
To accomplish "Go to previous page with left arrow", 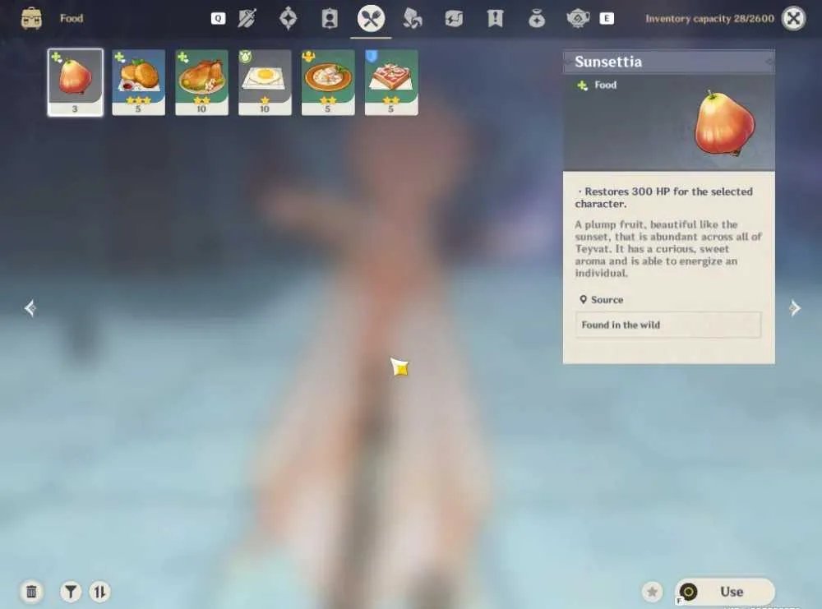I will (30, 307).
